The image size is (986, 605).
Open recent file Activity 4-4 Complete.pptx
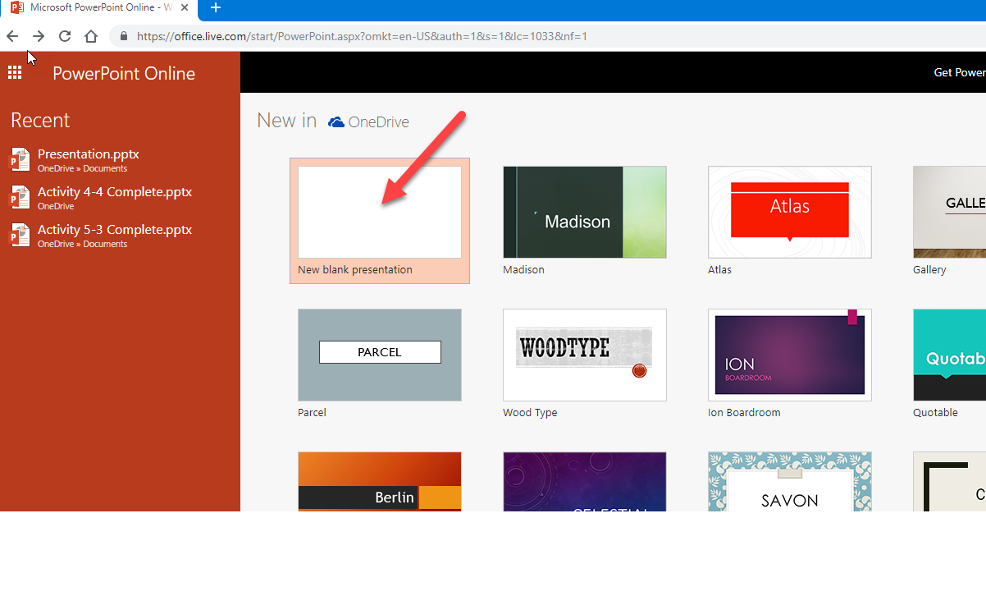(x=115, y=191)
